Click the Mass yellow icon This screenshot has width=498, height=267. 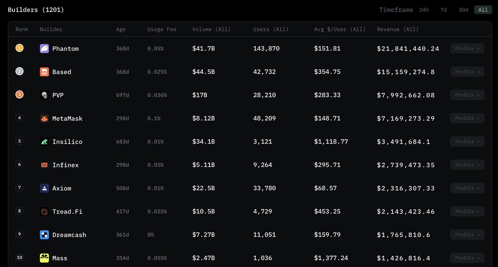click(x=44, y=258)
